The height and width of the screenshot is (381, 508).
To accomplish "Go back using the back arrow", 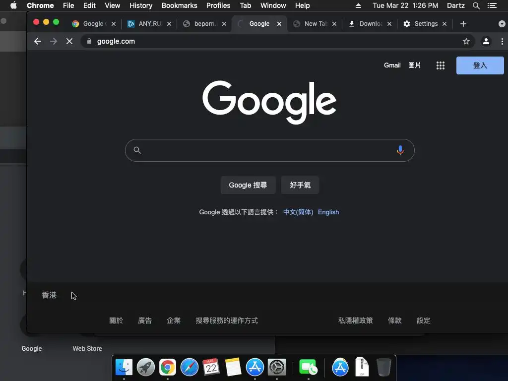I will [x=38, y=42].
